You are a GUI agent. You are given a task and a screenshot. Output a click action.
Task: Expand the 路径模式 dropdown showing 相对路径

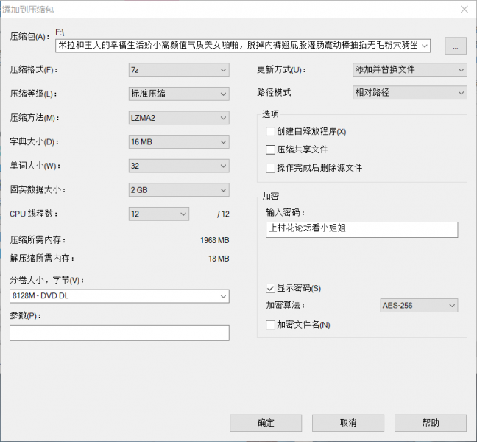click(409, 93)
